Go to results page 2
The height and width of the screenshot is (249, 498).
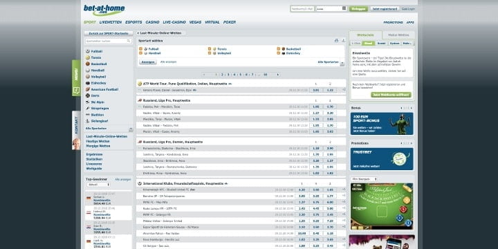(222, 75)
